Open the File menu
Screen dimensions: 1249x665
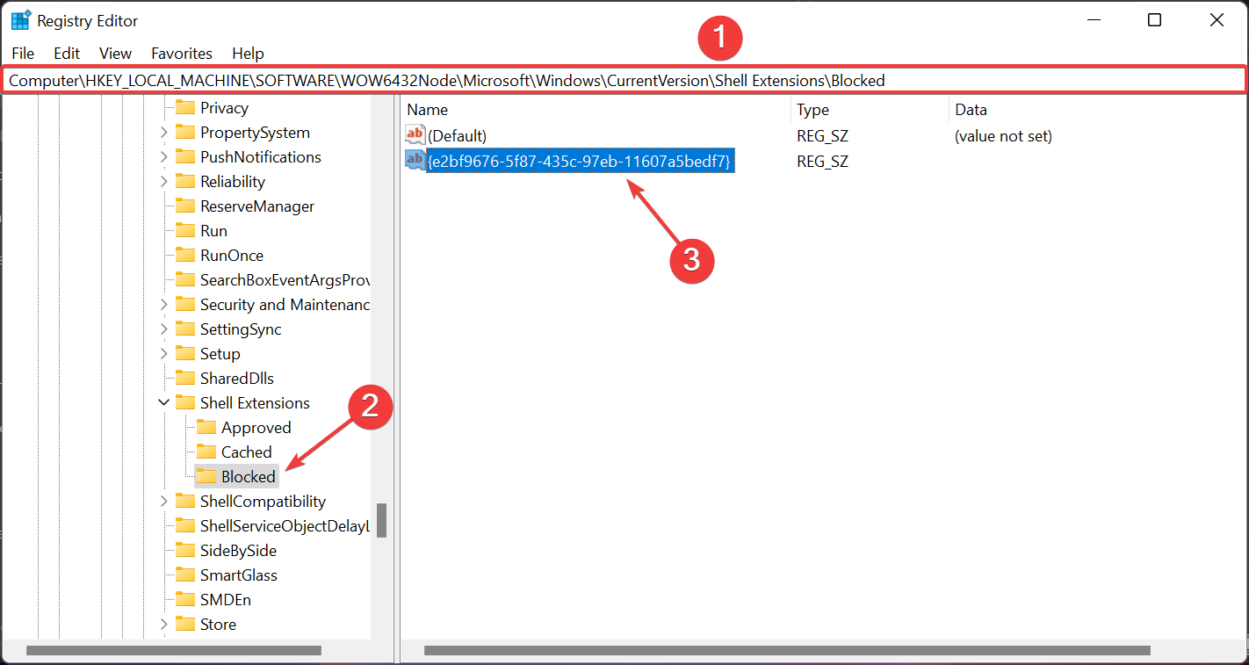coord(23,54)
